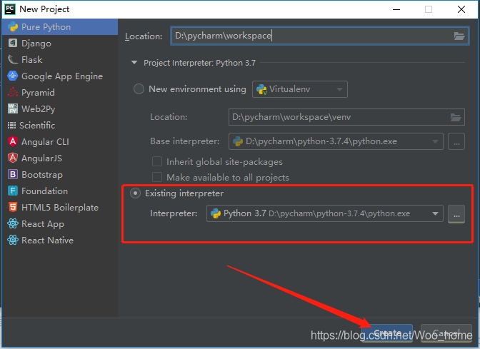Screen dimensions: 480x349
Task: Choose React App project type
Action: [x=60, y=224]
